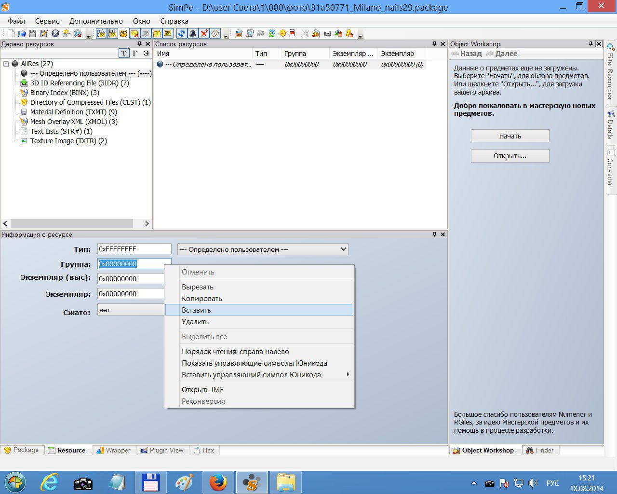This screenshot has height=494, width=617.
Task: Select Material Definition (TXMT) tree item
Action: (x=73, y=112)
